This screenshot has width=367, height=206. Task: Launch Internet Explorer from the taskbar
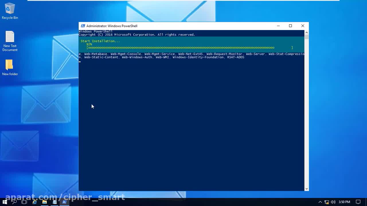click(x=35, y=202)
